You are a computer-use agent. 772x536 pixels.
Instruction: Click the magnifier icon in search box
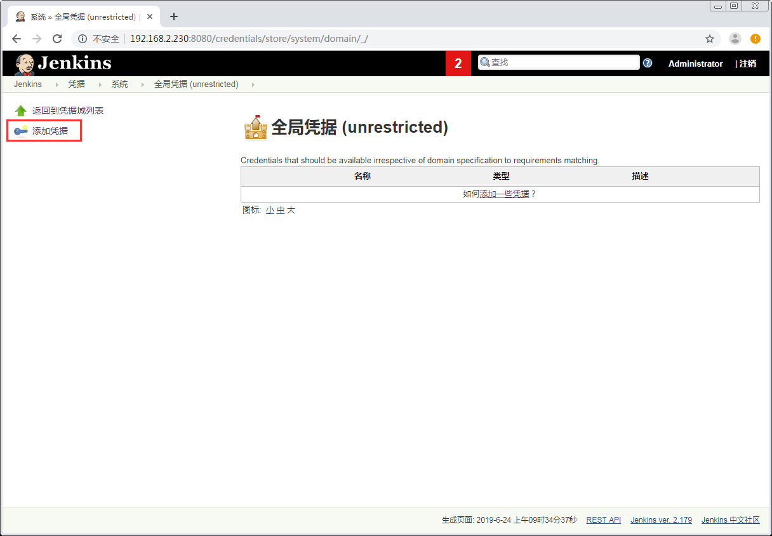point(484,62)
